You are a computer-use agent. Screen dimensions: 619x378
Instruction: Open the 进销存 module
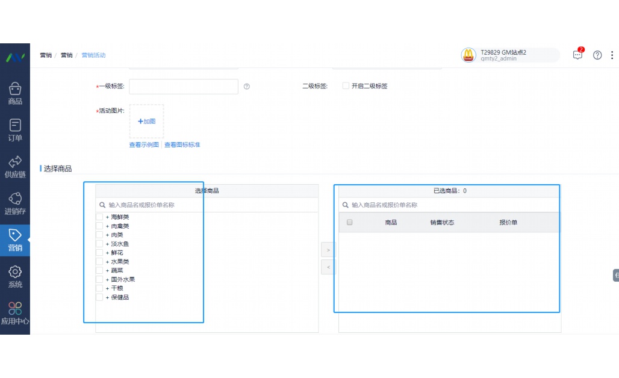pos(15,203)
